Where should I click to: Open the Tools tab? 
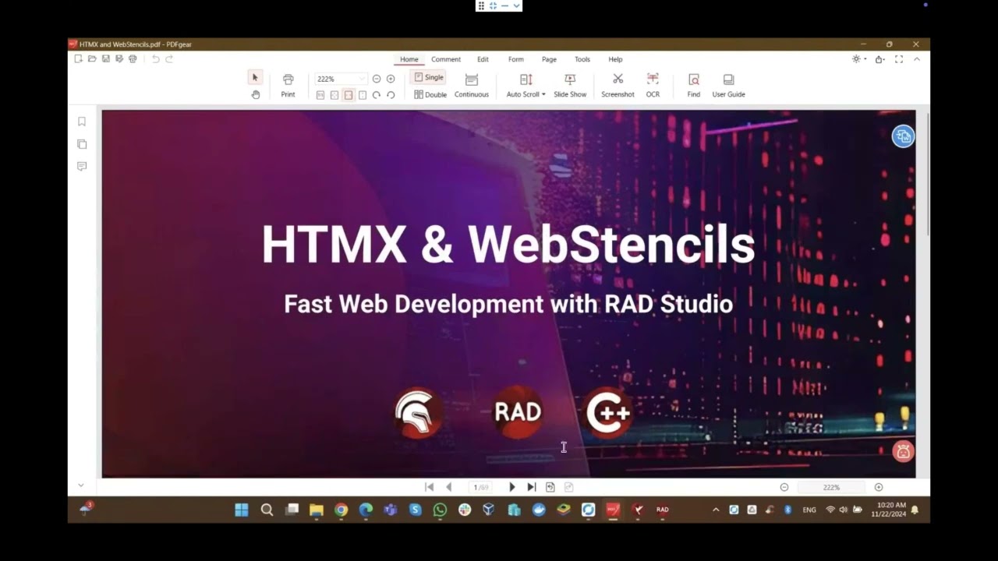click(582, 59)
